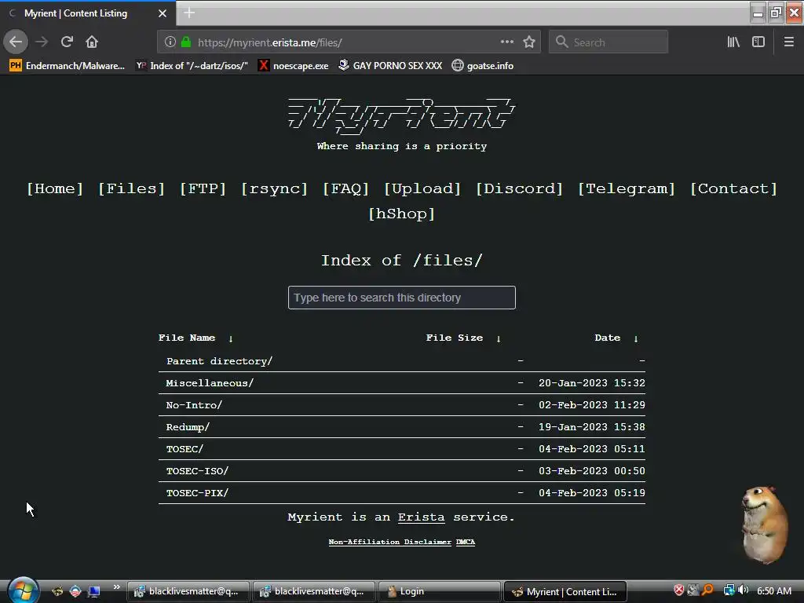Click the show desktop quick launch icon
This screenshot has width=804, height=603.
93,591
